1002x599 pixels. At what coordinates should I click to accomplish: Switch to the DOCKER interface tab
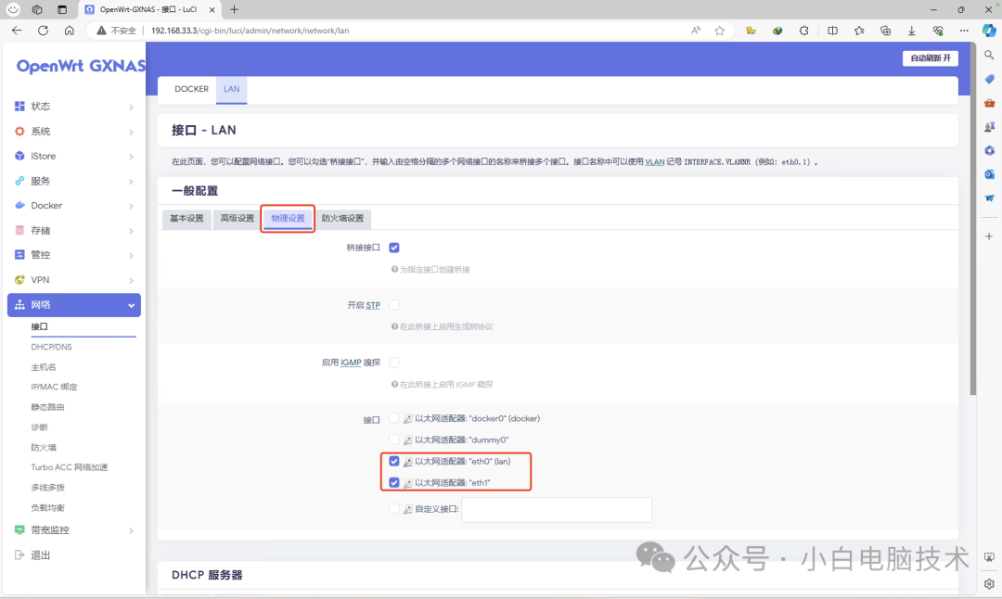pyautogui.click(x=191, y=89)
